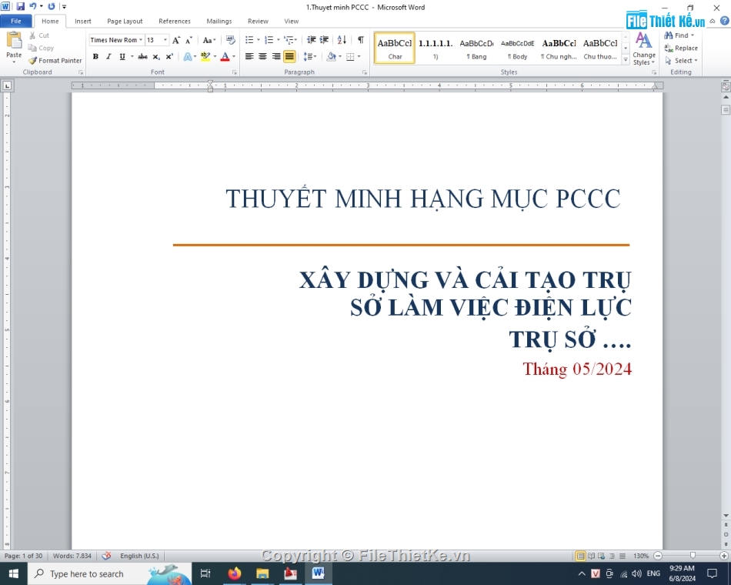Click the Replace button
Image resolution: width=731 pixels, height=585 pixels.
681,48
